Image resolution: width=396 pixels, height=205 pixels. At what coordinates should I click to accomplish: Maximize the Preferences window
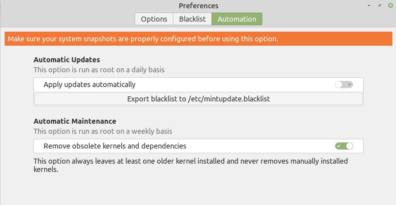[x=379, y=6]
